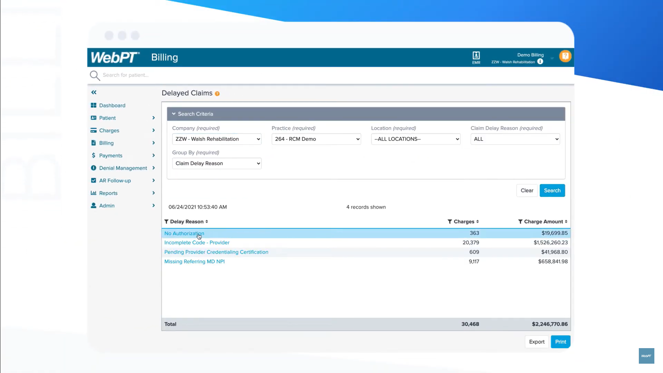Viewport: 663px width, 373px height.
Task: Open the Reports sidebar menu
Action: (x=108, y=193)
